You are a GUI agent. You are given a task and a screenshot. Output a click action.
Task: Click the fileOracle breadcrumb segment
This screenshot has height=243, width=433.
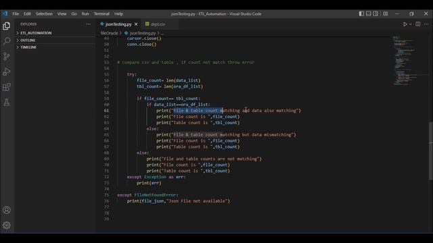coord(109,33)
